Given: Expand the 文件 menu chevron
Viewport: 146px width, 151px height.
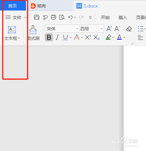Looking at the screenshot, I should [25, 18].
